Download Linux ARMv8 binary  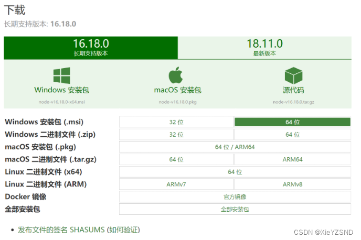(293, 184)
